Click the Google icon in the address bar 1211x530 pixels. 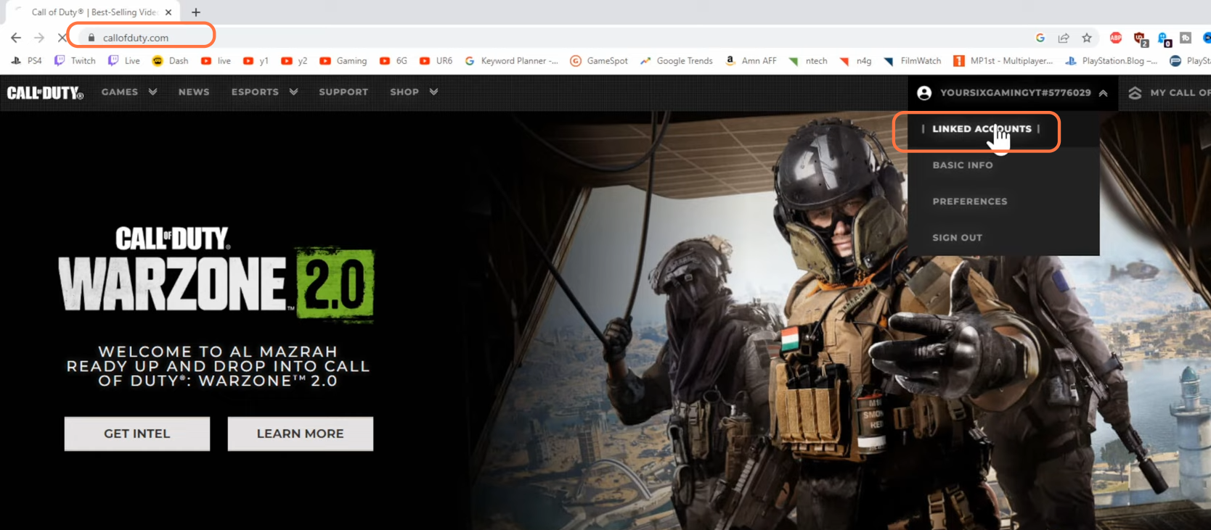1040,38
